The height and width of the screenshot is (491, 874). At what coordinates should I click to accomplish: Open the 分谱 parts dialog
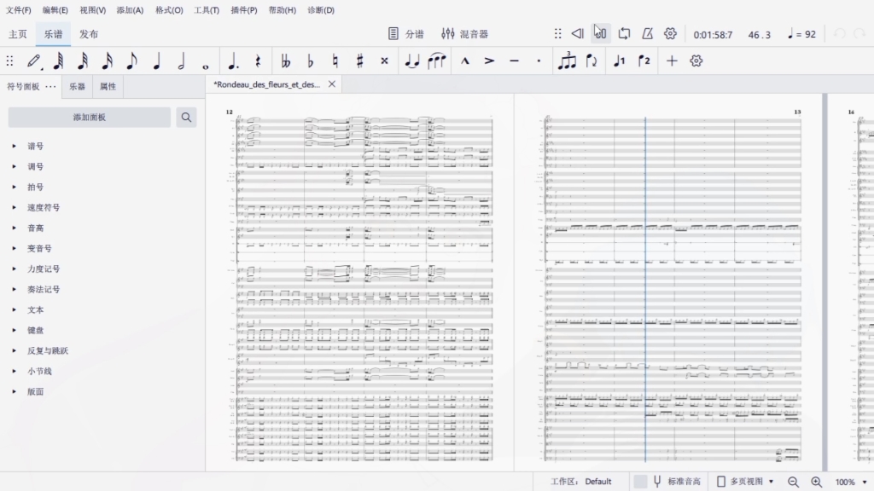pos(405,34)
